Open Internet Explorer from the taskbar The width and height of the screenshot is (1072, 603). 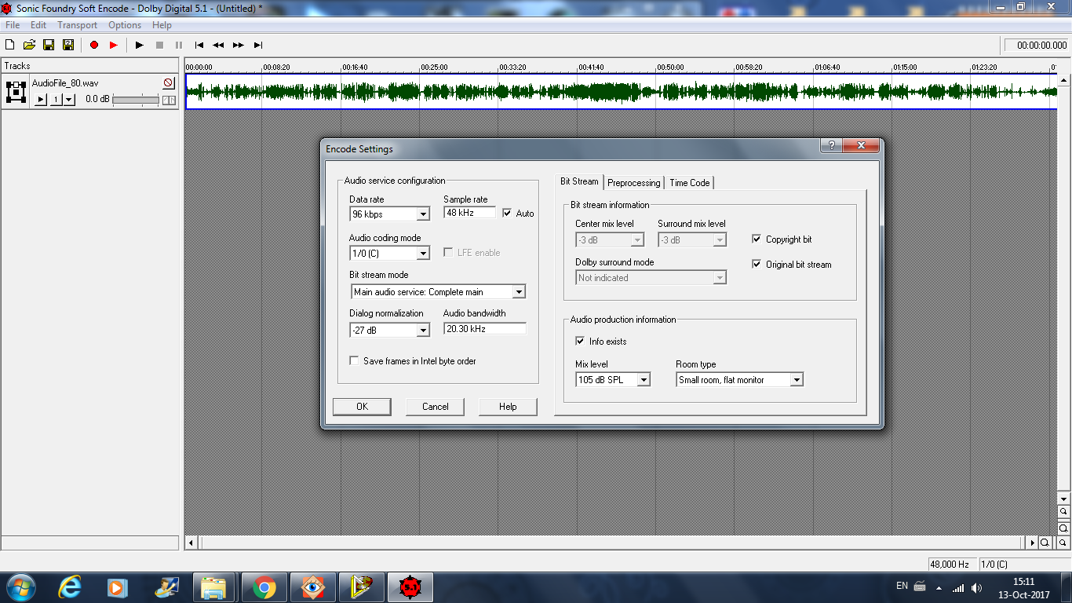coord(70,587)
